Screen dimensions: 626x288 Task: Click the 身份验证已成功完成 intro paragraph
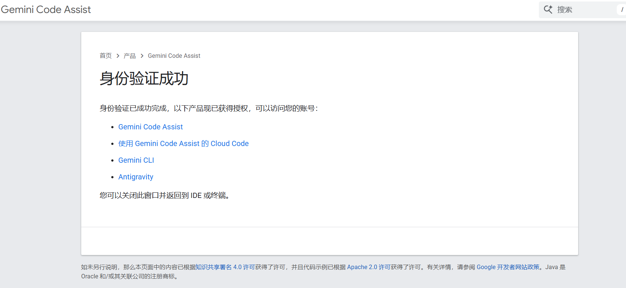click(x=208, y=108)
